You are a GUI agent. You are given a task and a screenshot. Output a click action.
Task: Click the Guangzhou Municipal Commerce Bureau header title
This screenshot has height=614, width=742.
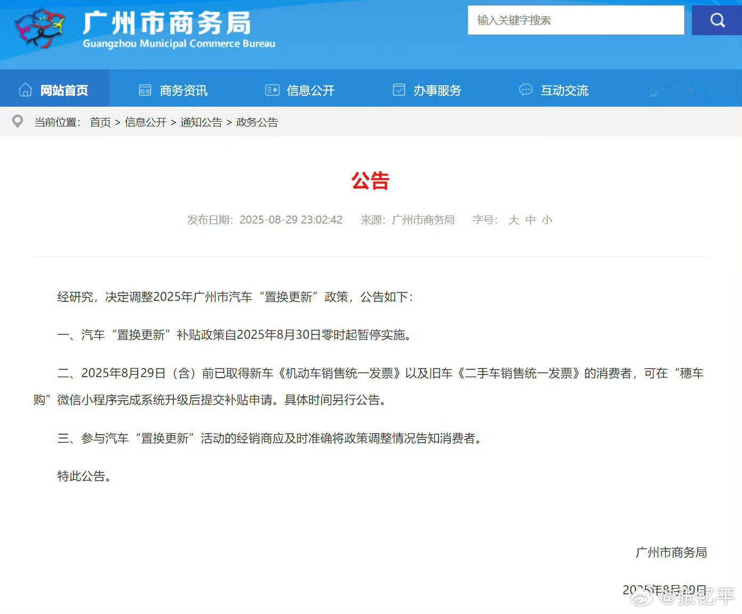tap(179, 30)
